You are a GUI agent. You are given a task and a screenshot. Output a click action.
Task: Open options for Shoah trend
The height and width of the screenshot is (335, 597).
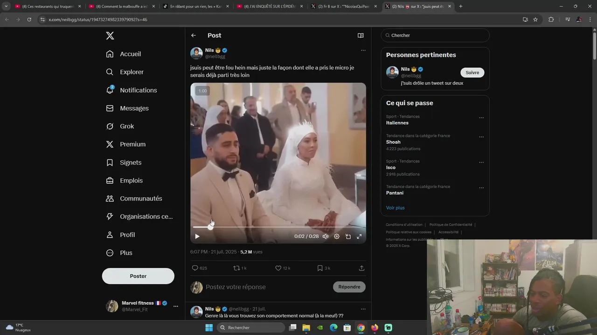(481, 137)
